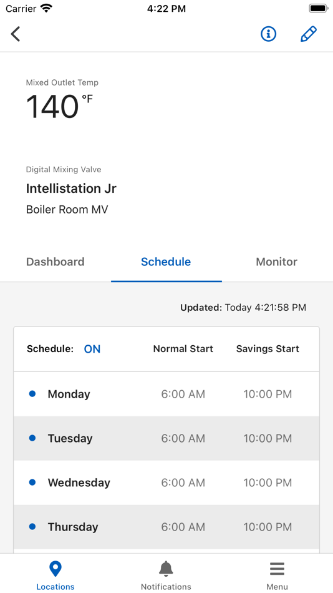Viewport: 333px width, 593px height.
Task: Tap the Savings Start column header
Action: 268,349
